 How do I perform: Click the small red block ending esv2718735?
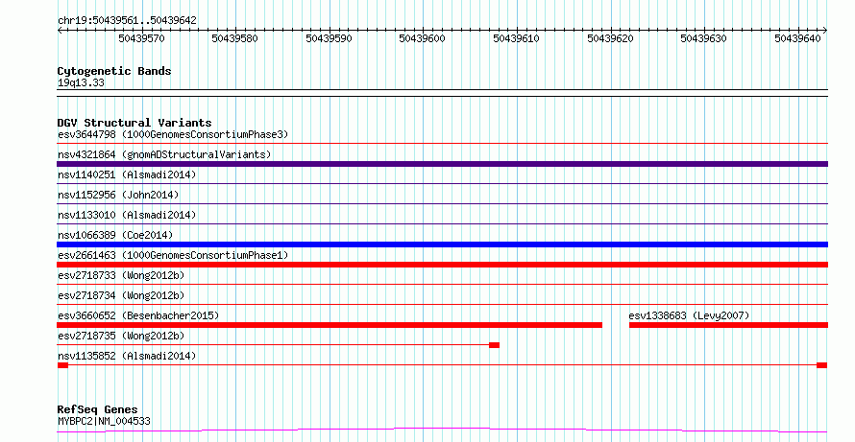coord(494,345)
